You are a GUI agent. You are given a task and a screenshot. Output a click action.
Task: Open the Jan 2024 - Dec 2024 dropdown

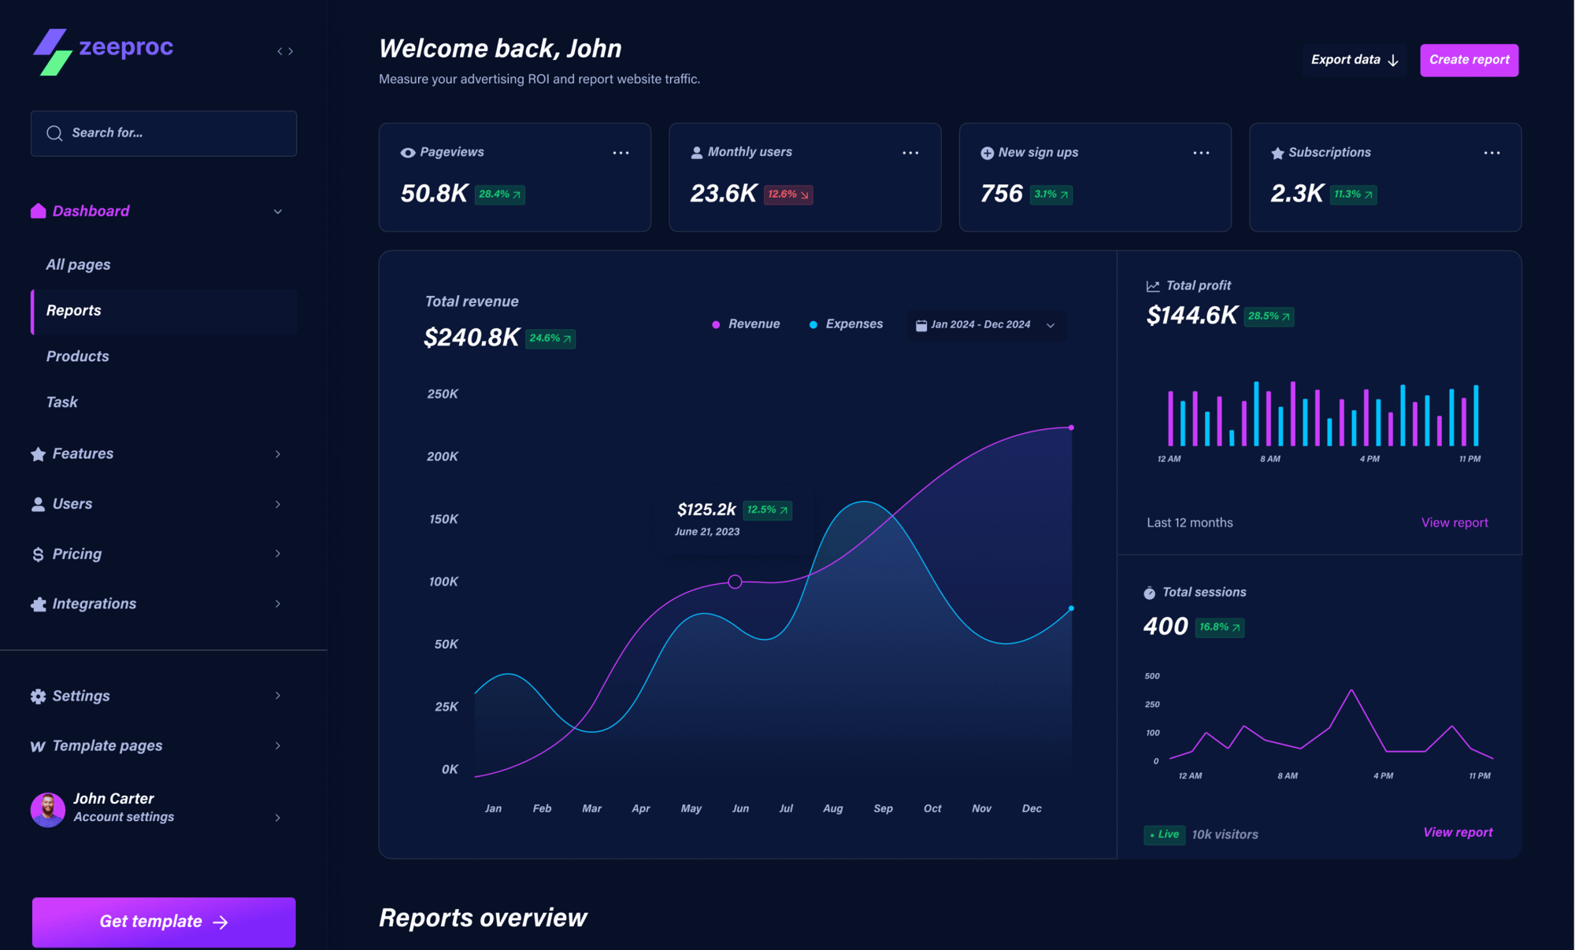pyautogui.click(x=986, y=325)
